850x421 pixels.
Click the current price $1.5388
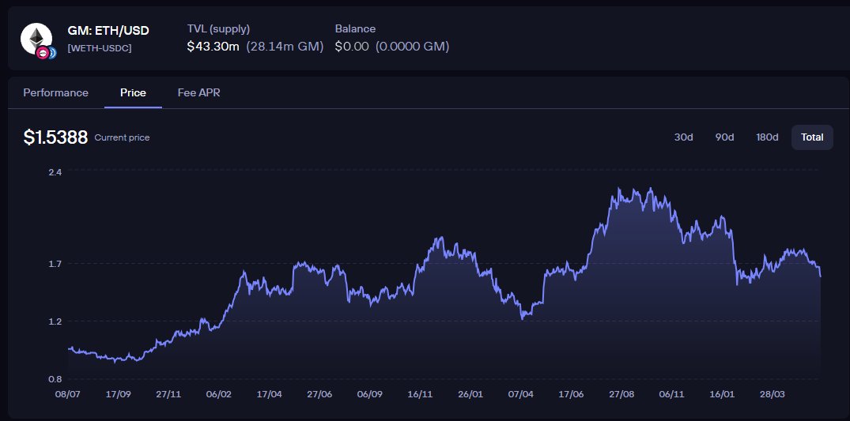(x=55, y=137)
